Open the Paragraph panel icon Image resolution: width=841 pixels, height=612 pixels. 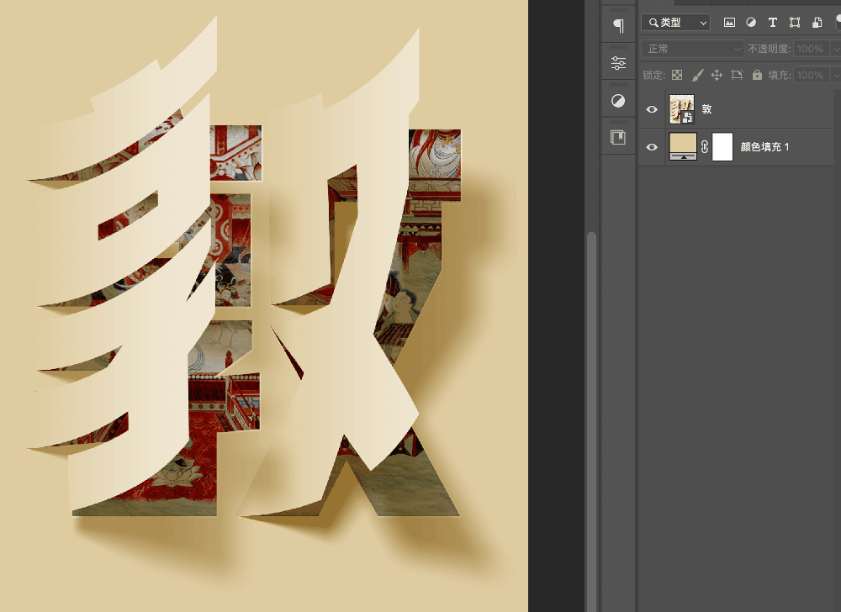click(x=618, y=25)
